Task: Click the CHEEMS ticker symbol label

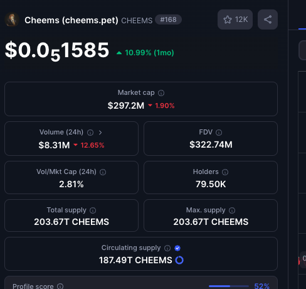Action: tap(137, 21)
